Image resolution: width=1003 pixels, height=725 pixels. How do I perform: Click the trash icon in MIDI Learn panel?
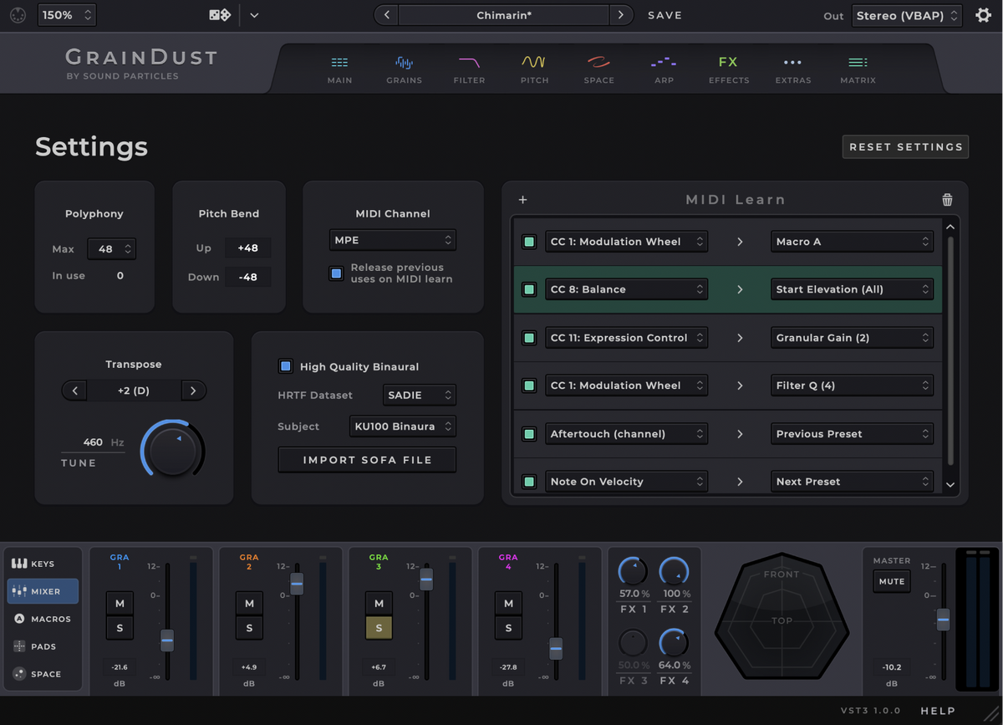(947, 199)
